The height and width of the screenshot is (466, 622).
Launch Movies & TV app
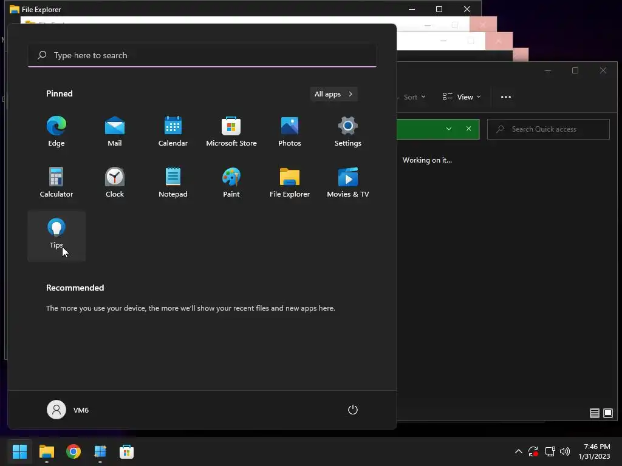[348, 182]
